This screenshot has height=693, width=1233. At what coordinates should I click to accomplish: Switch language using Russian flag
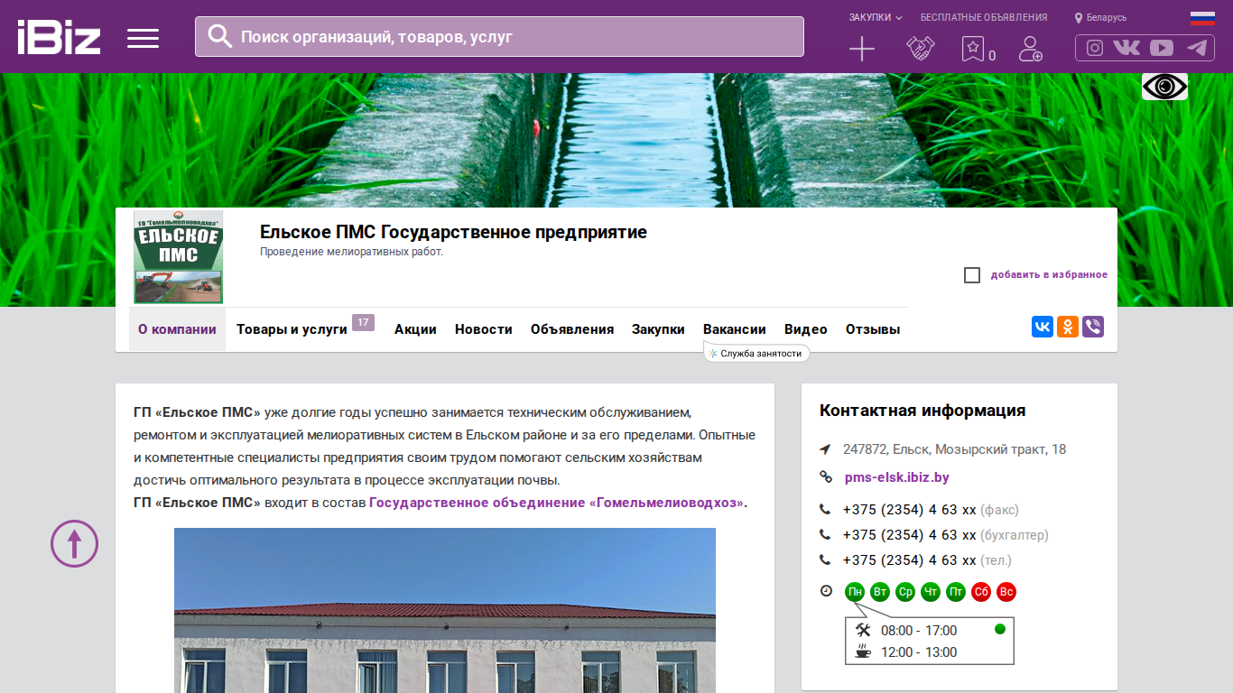click(x=1202, y=18)
